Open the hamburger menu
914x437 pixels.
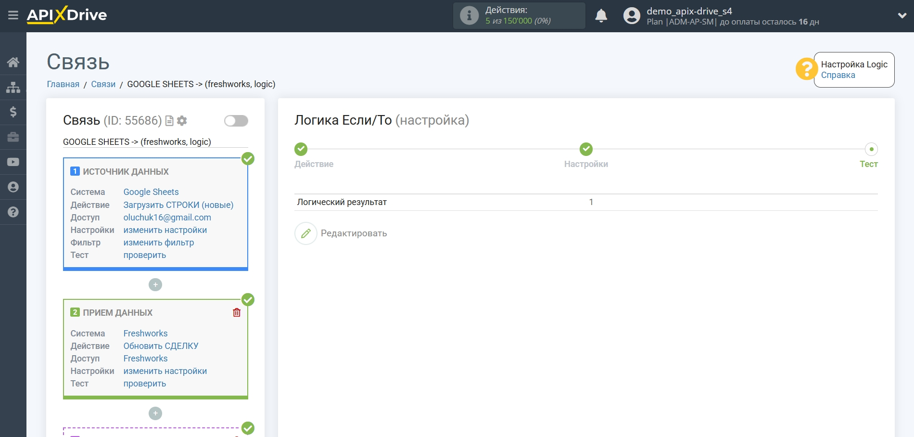pos(13,15)
